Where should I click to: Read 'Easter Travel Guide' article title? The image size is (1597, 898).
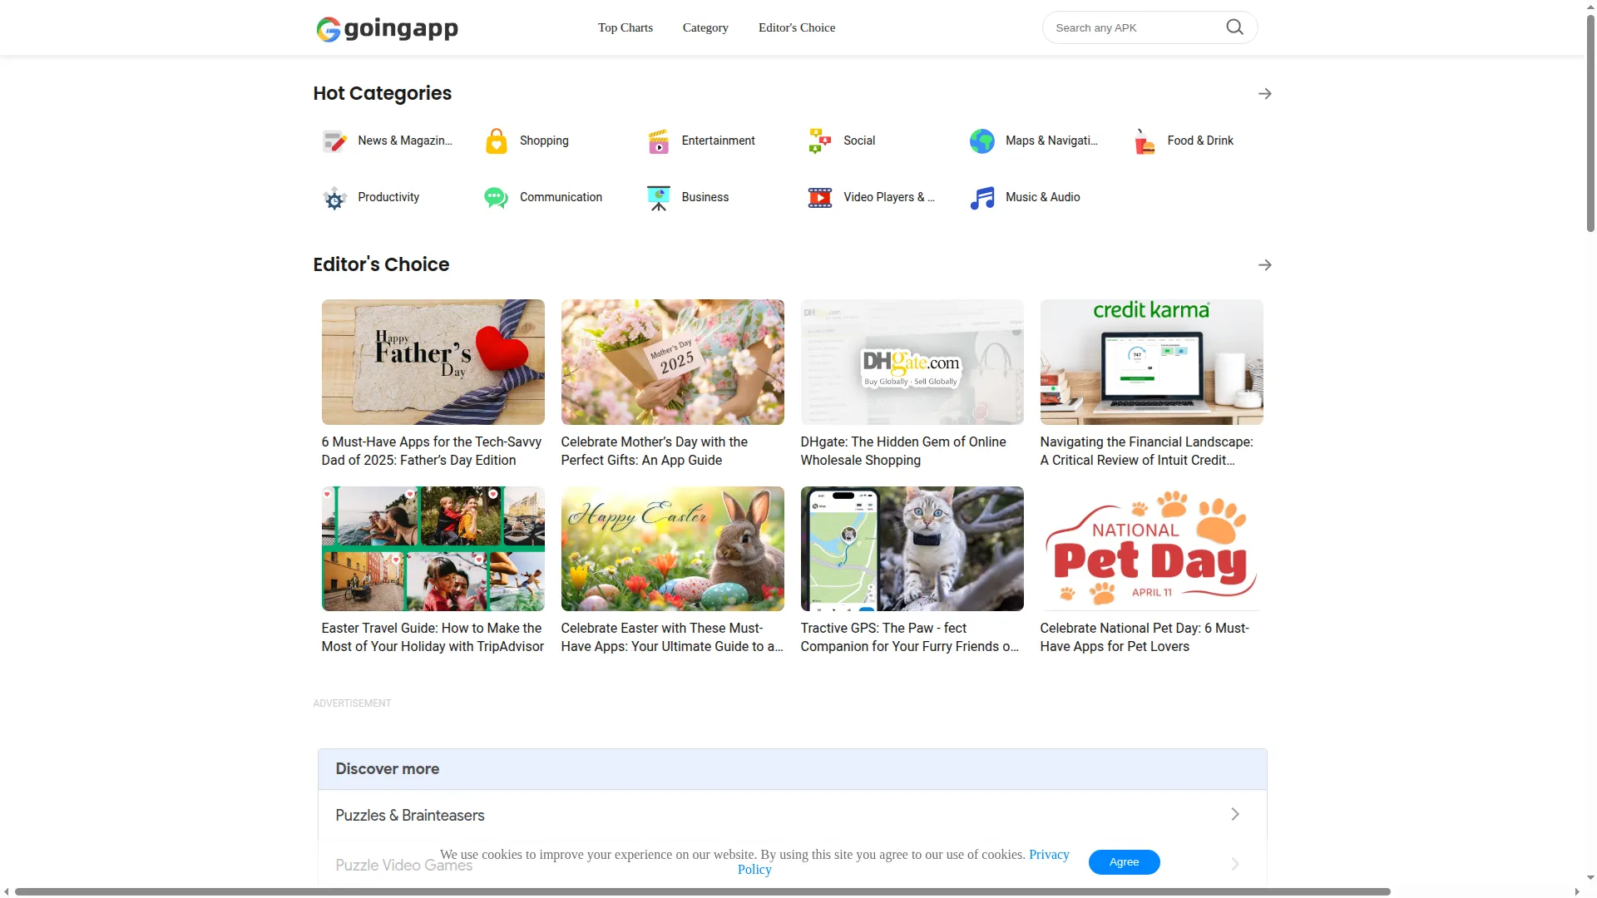[x=433, y=638]
